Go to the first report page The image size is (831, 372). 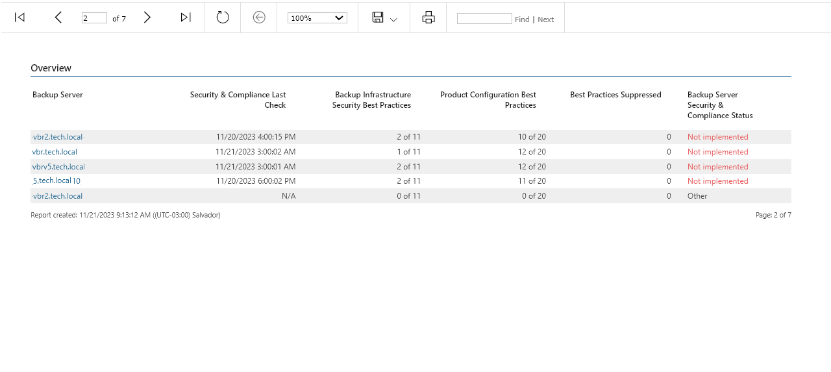[x=19, y=18]
